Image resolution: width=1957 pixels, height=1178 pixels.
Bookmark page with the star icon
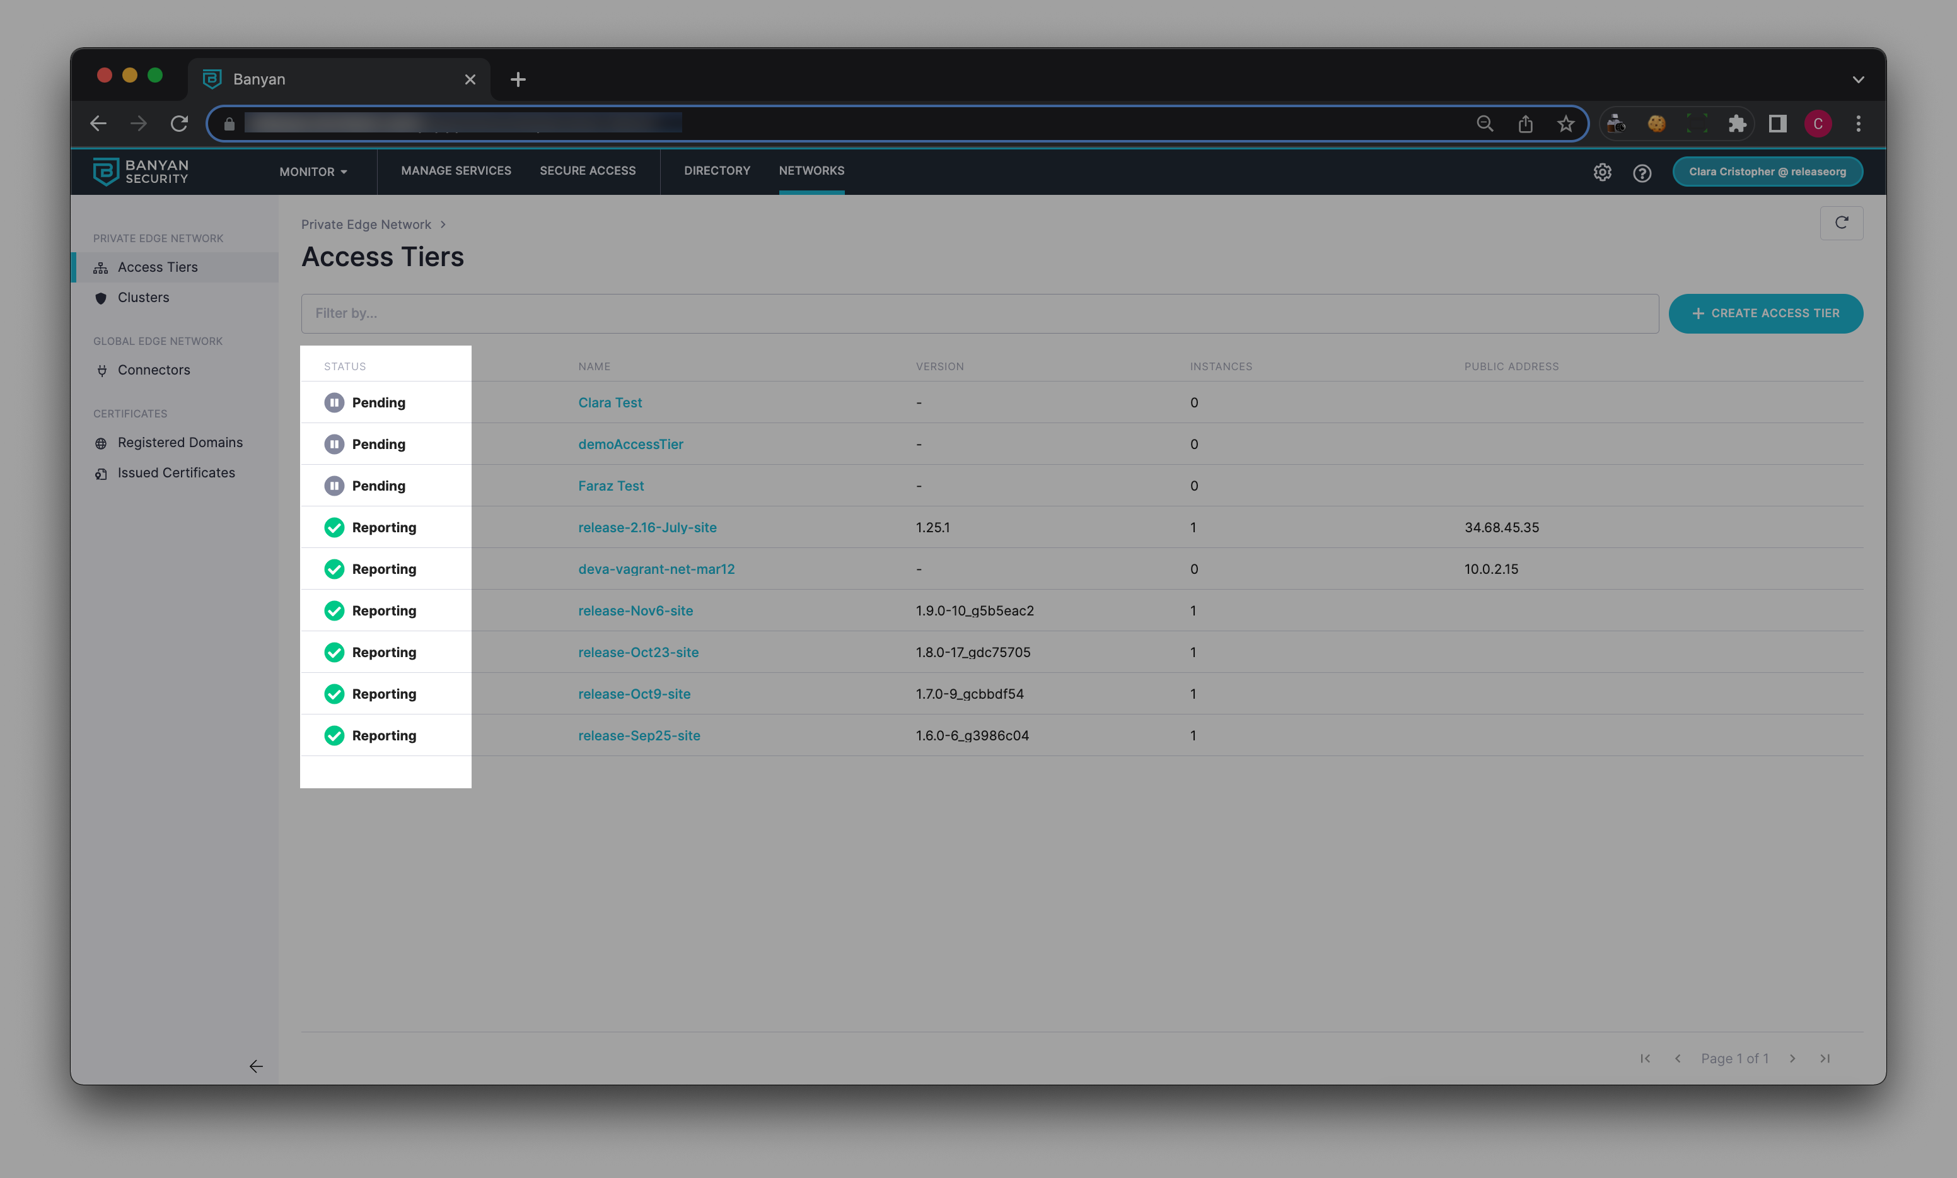1565,124
